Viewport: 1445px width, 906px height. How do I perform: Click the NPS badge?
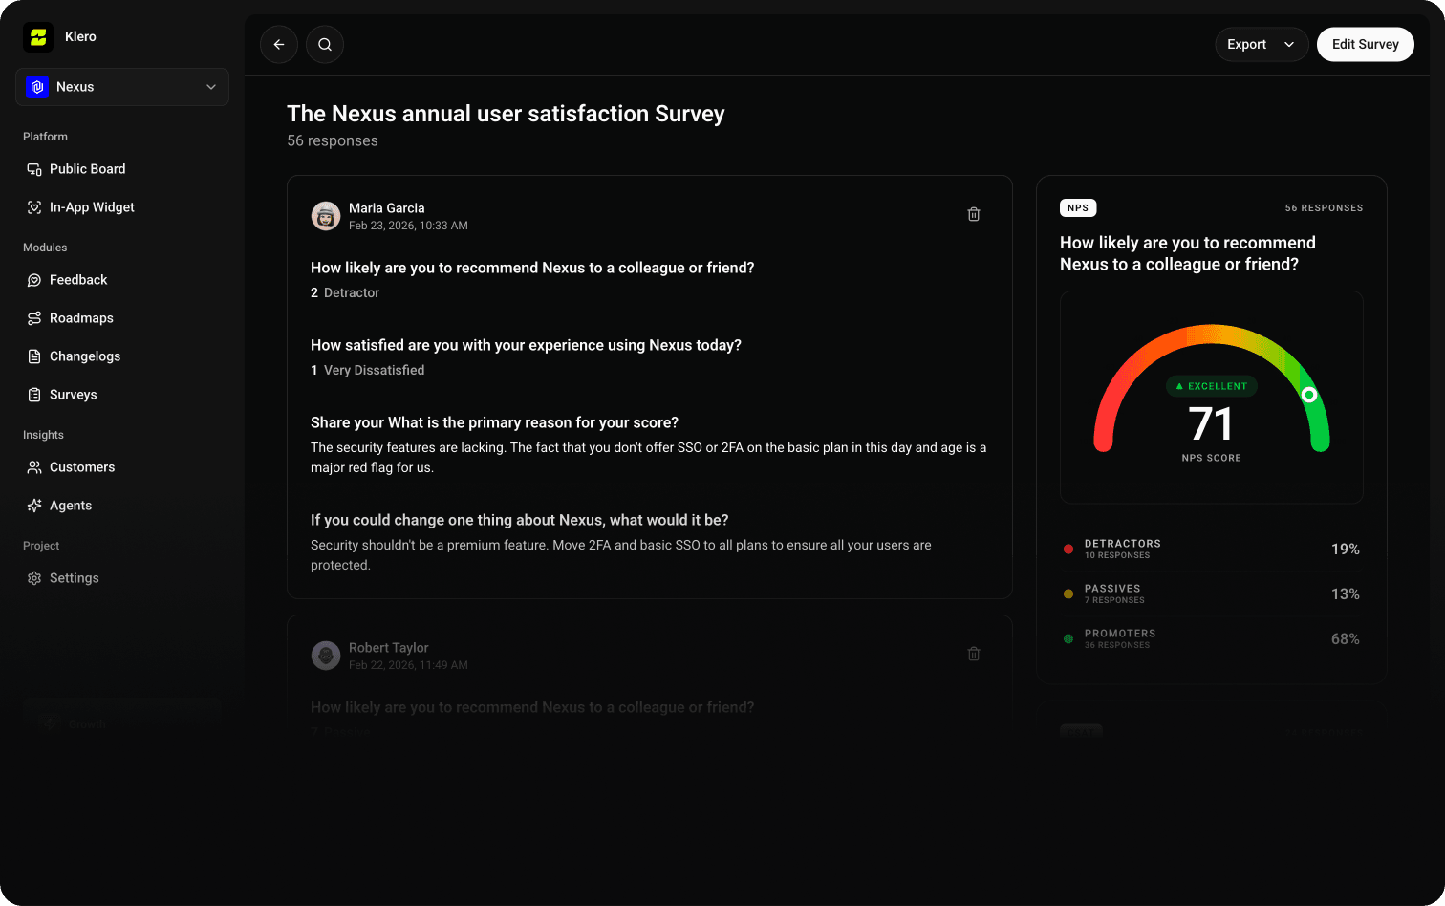[x=1078, y=208]
